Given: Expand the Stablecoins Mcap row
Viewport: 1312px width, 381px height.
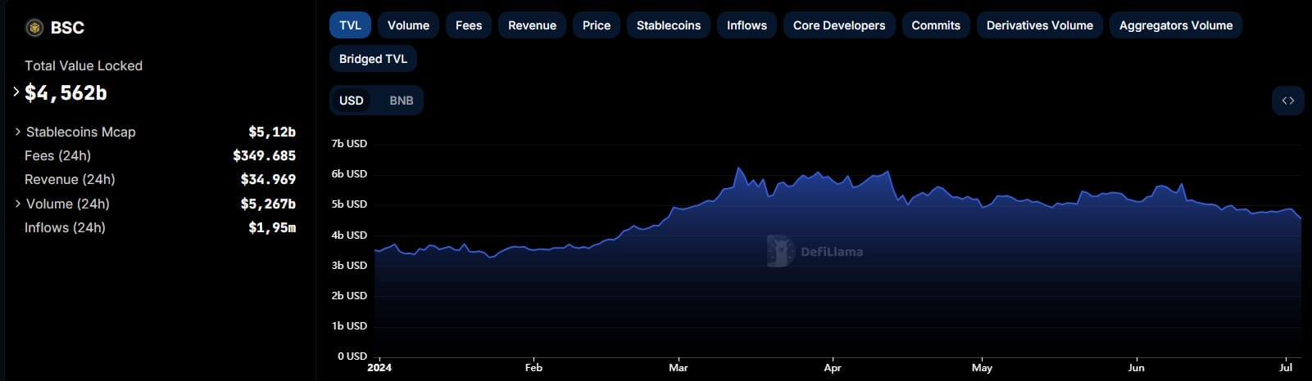Looking at the screenshot, I should [x=18, y=132].
